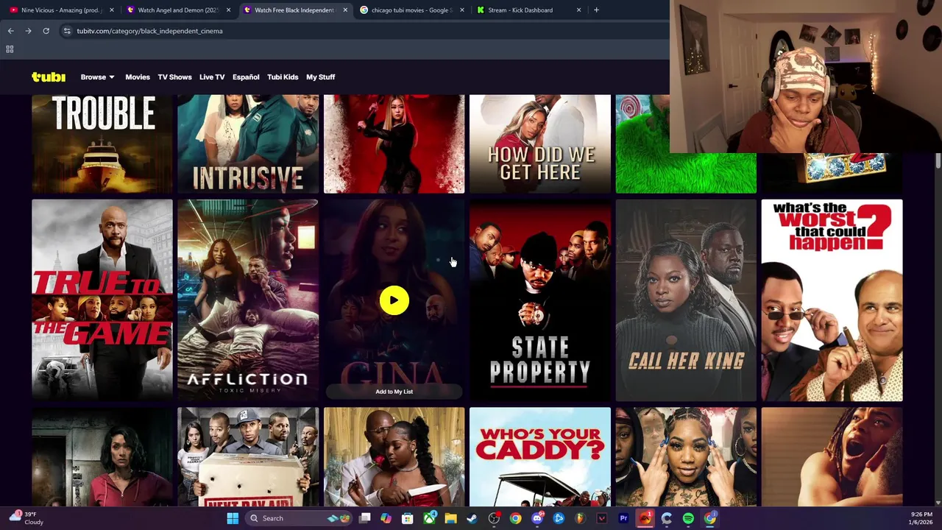View site information for tubitv.com
The width and height of the screenshot is (942, 530).
click(67, 31)
